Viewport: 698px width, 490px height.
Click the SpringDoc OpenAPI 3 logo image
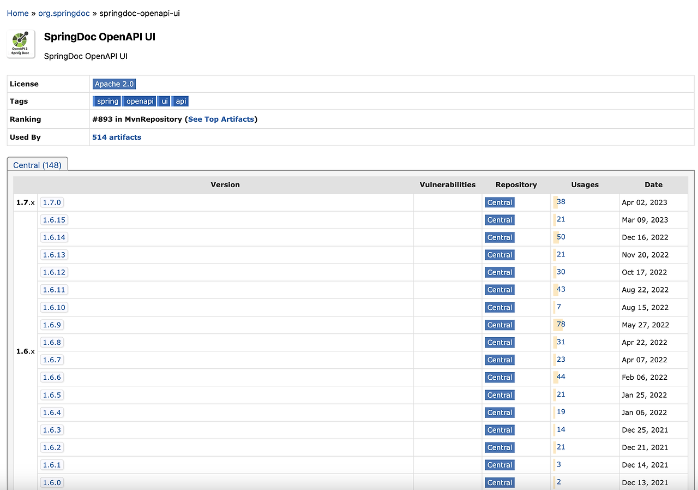click(22, 44)
